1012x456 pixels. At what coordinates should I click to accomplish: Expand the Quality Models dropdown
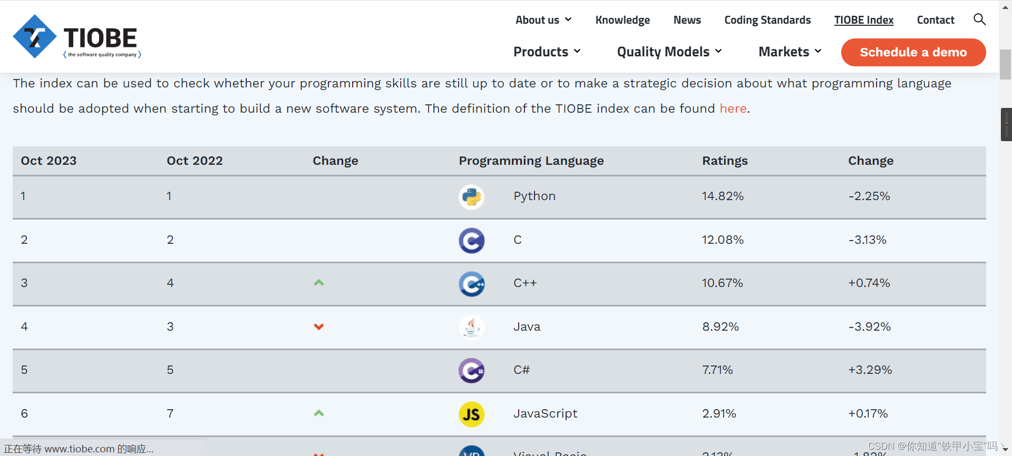(669, 52)
